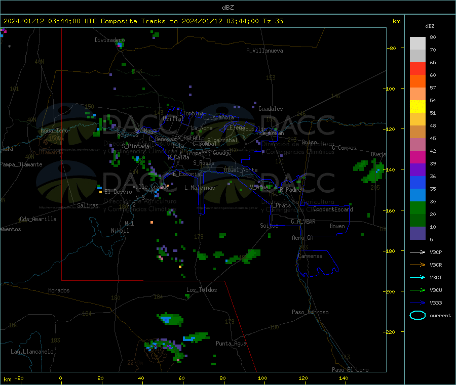This screenshot has height=385, width=456.
Task: Click the -80 km vertical axis tick
Action: pos(391,48)
